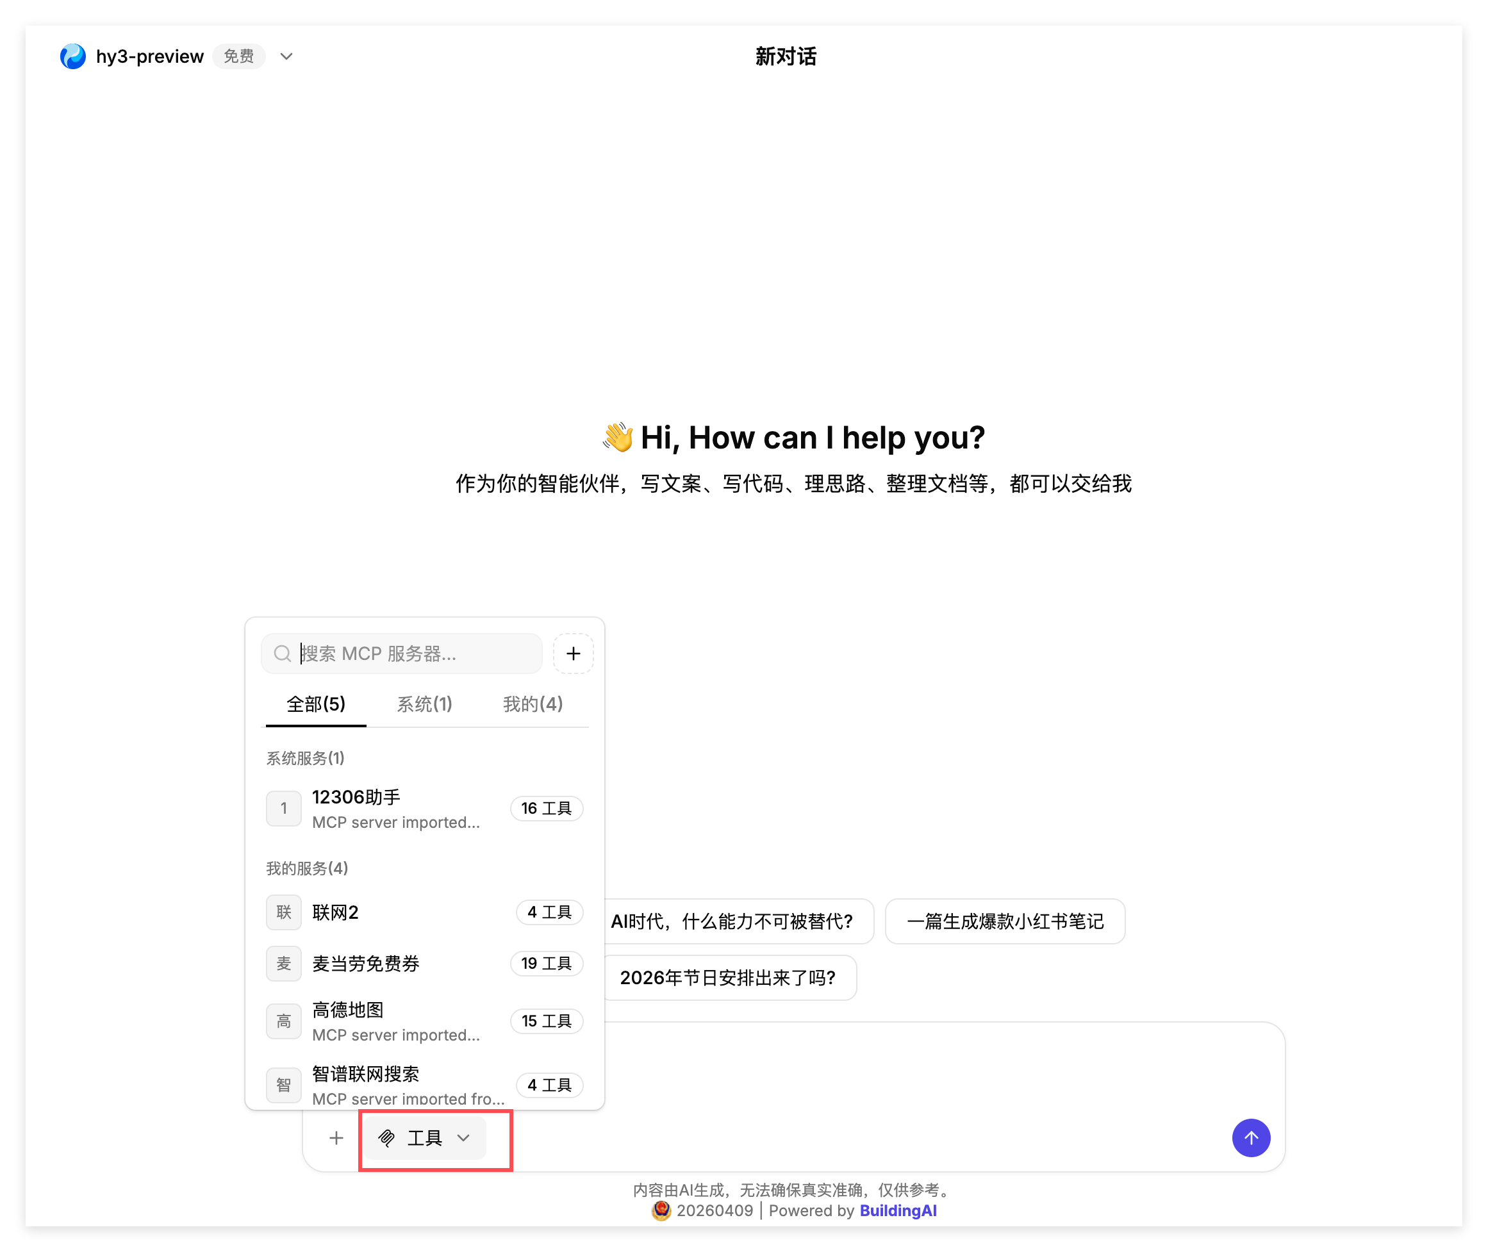Send the message with the arrow button
1488x1252 pixels.
(1251, 1138)
